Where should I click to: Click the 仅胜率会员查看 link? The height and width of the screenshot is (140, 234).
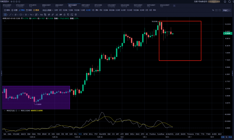214,2
